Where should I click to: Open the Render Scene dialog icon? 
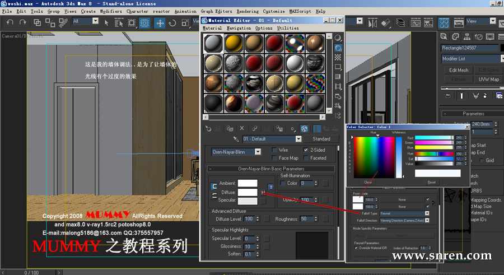tap(459, 23)
